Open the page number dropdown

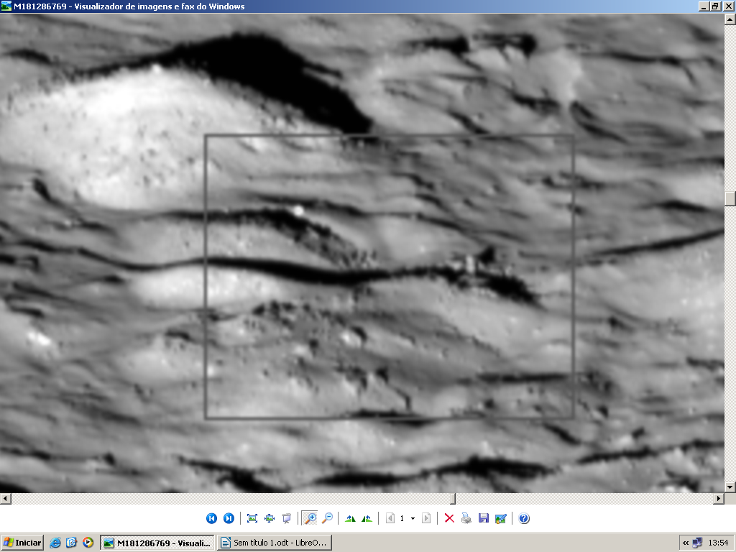[413, 518]
